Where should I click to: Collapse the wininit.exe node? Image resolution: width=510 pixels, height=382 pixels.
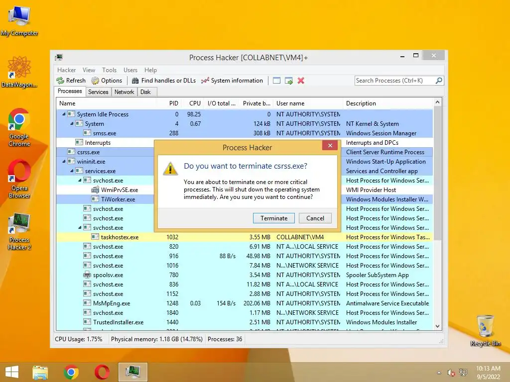(x=64, y=161)
